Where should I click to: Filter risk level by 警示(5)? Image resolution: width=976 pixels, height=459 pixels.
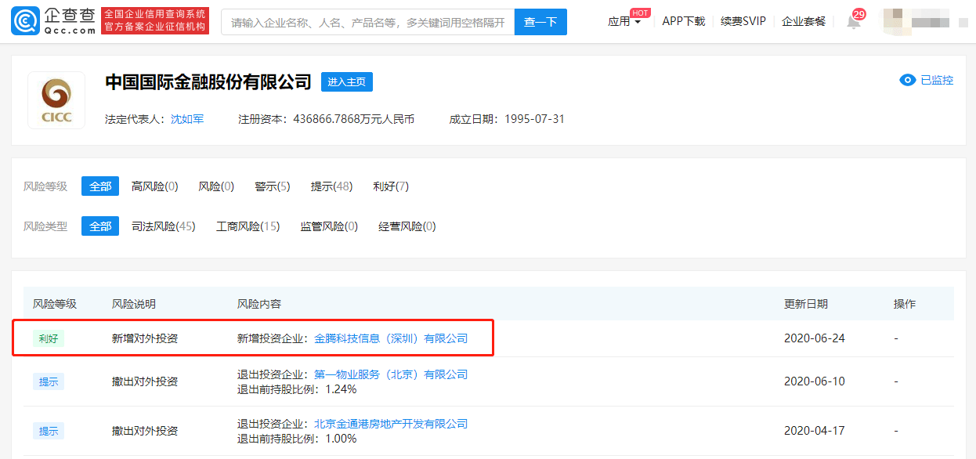pos(272,186)
